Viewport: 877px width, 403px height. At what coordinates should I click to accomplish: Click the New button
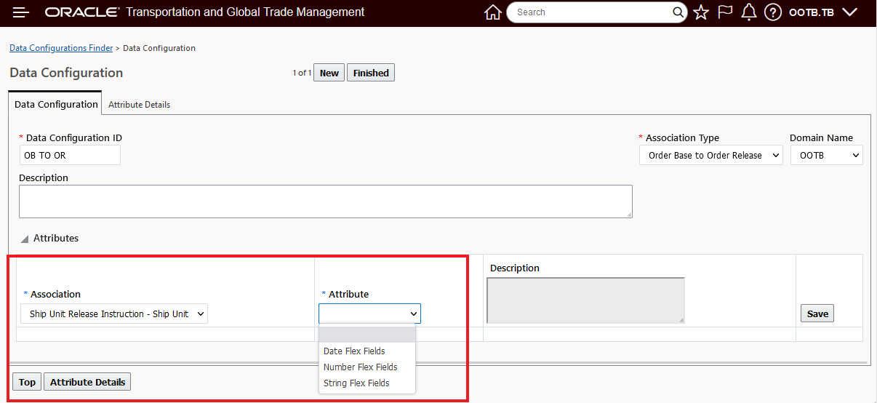329,73
